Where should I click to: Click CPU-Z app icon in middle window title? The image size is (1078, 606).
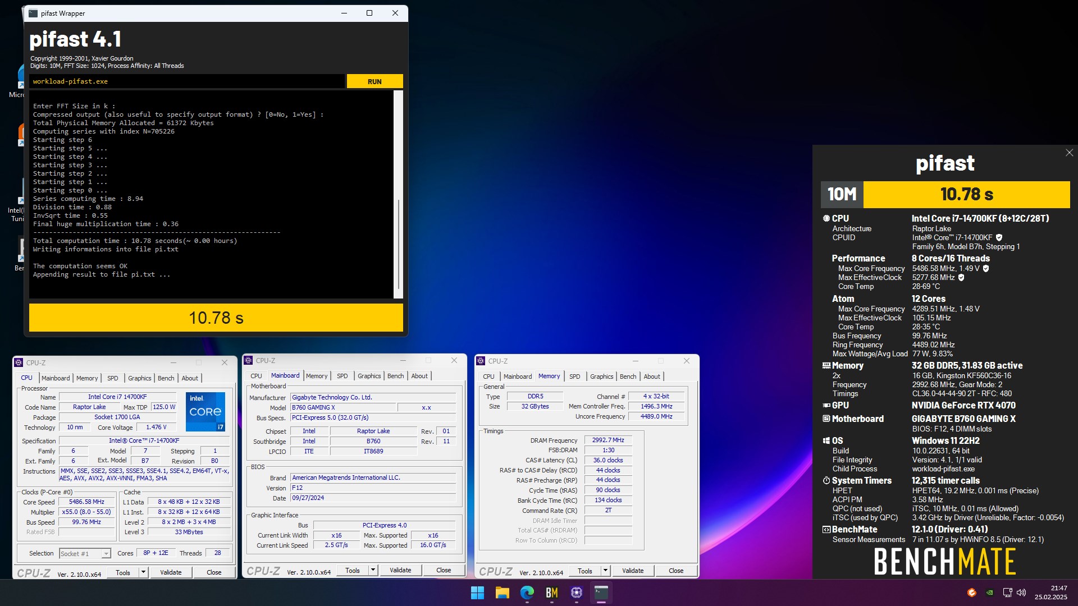point(249,360)
